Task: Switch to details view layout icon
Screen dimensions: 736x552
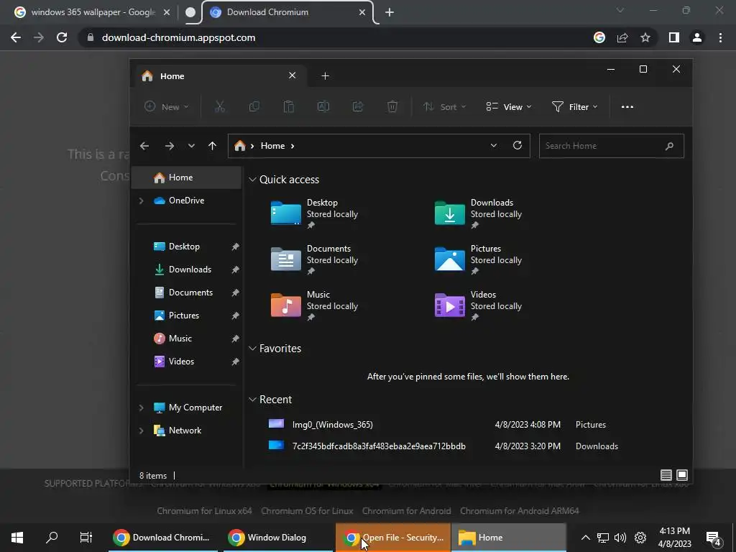Action: click(x=666, y=475)
